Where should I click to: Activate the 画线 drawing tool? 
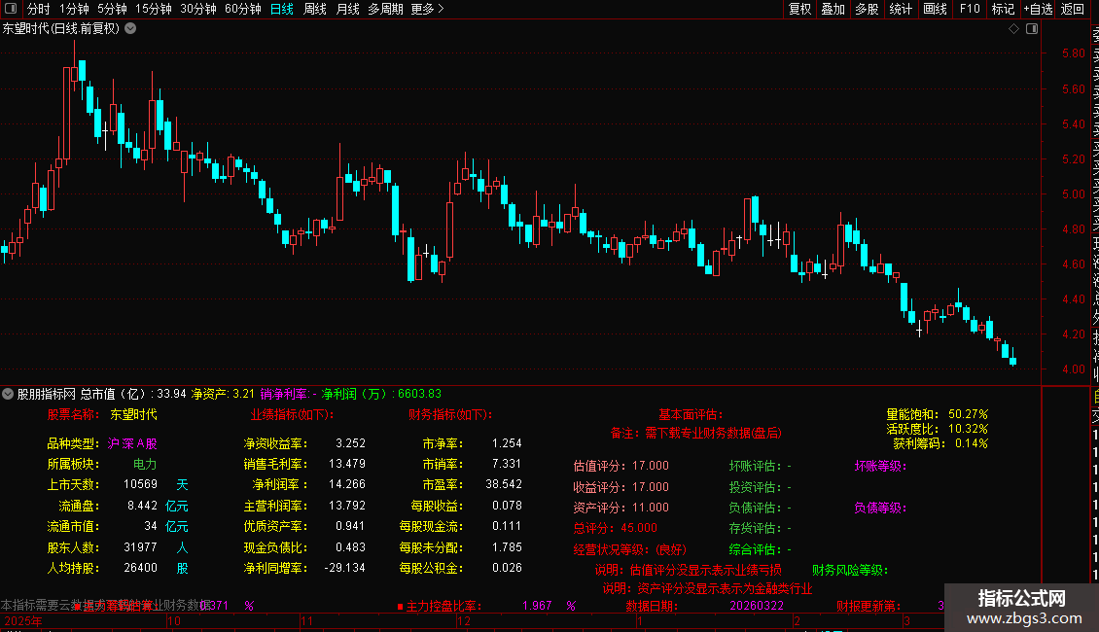[935, 9]
